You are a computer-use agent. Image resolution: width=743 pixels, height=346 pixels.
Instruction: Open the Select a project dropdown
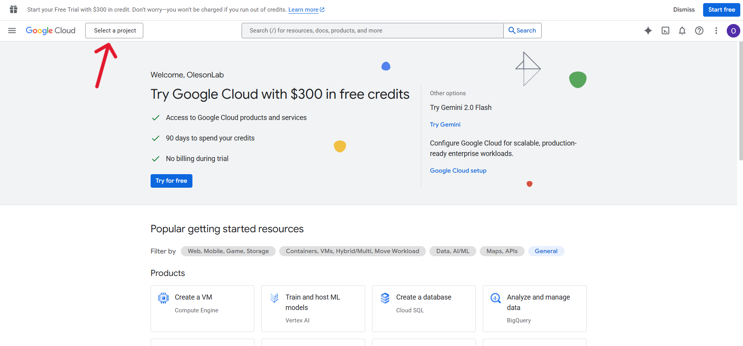114,31
